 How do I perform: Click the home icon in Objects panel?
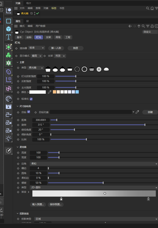[x=152, y=8]
